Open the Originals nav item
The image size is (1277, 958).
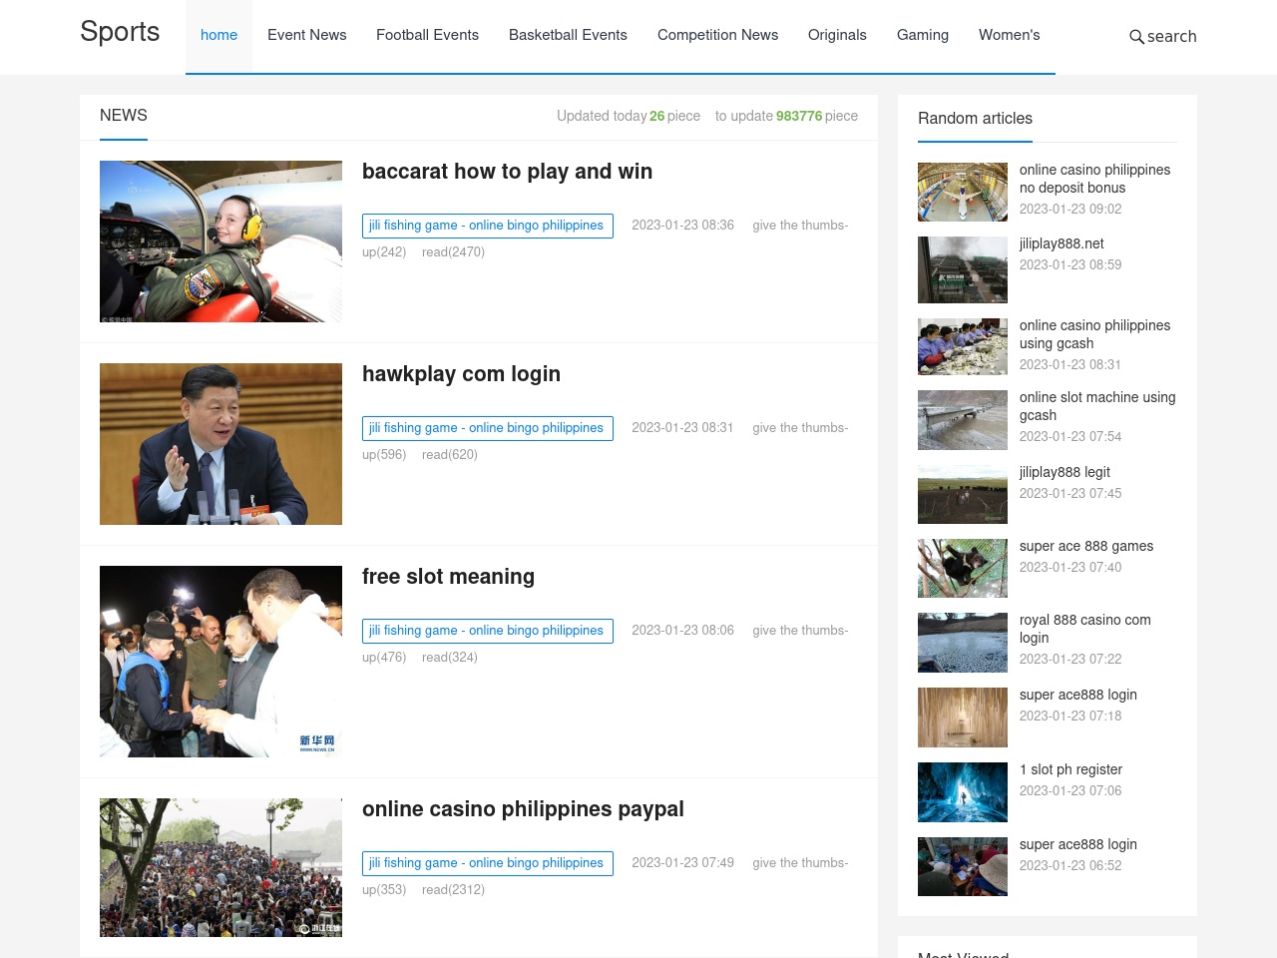pos(837,35)
